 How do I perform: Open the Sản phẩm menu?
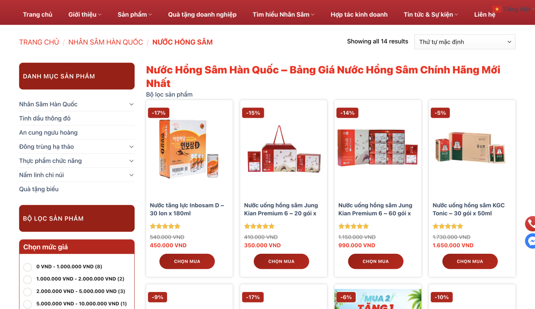click(x=135, y=14)
